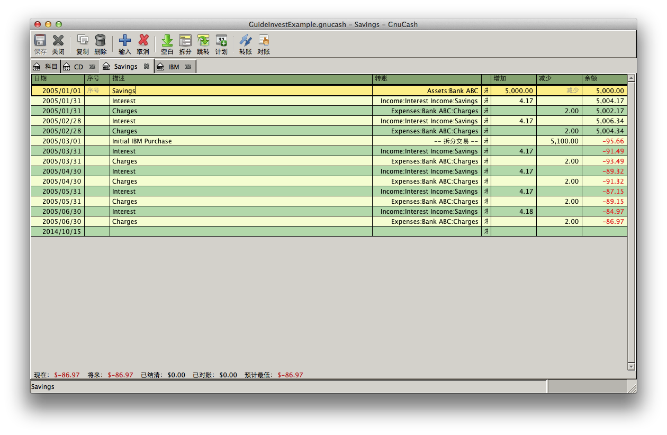Click the scrollbar down arrow
667x435 pixels.
[x=631, y=366]
